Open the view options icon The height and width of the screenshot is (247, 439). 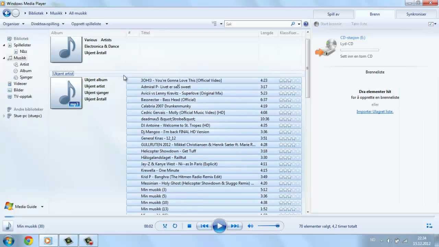(214, 24)
